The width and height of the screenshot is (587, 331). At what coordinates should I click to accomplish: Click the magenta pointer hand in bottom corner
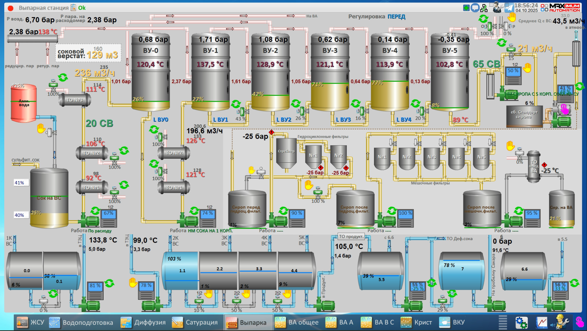pyautogui.click(x=579, y=322)
